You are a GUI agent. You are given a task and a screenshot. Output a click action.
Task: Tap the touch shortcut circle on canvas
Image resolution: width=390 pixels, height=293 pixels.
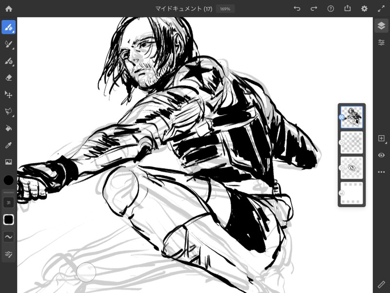point(86,272)
